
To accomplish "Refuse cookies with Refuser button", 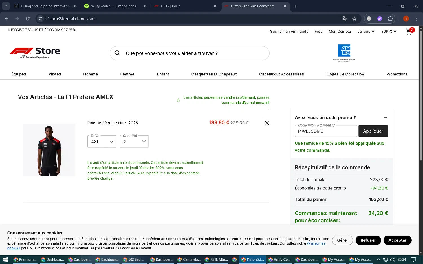I will coord(368,240).
